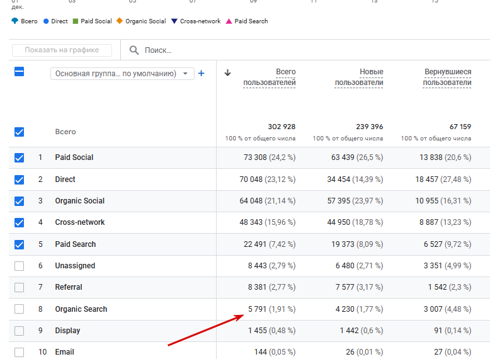
Task: Click the descending sort arrow icon
Action: [227, 72]
